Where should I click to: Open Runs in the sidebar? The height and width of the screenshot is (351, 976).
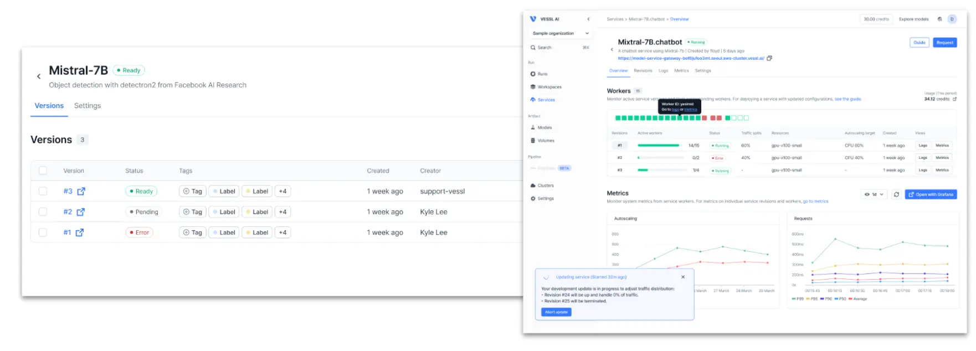coord(539,74)
